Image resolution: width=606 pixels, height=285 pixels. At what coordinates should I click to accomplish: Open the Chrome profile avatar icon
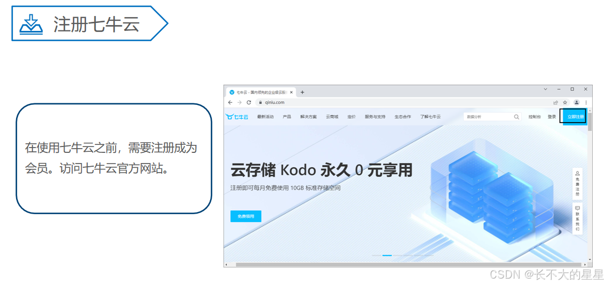click(576, 102)
